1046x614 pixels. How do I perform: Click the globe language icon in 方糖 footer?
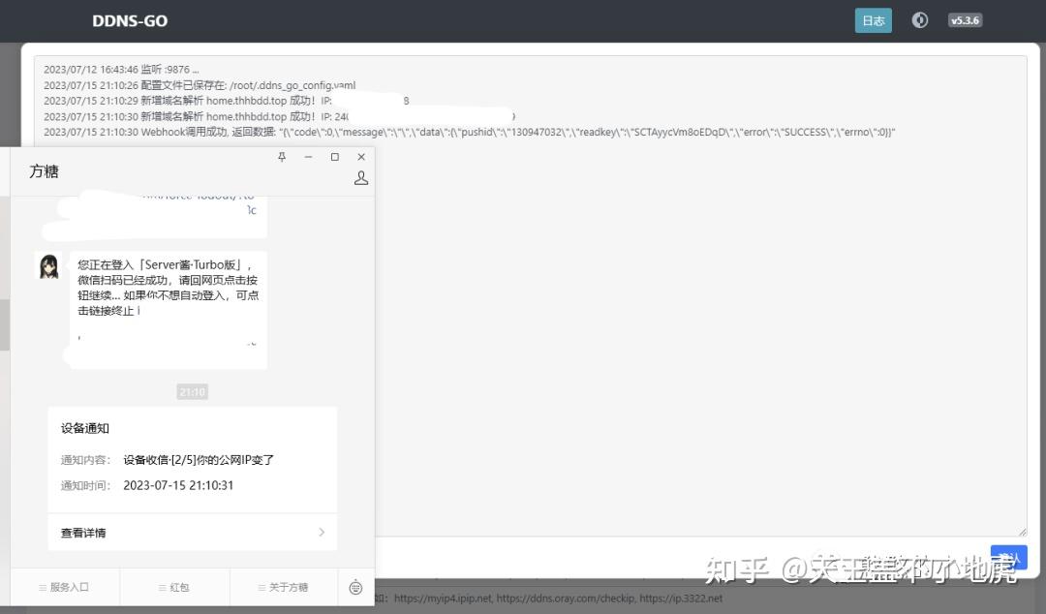click(355, 587)
